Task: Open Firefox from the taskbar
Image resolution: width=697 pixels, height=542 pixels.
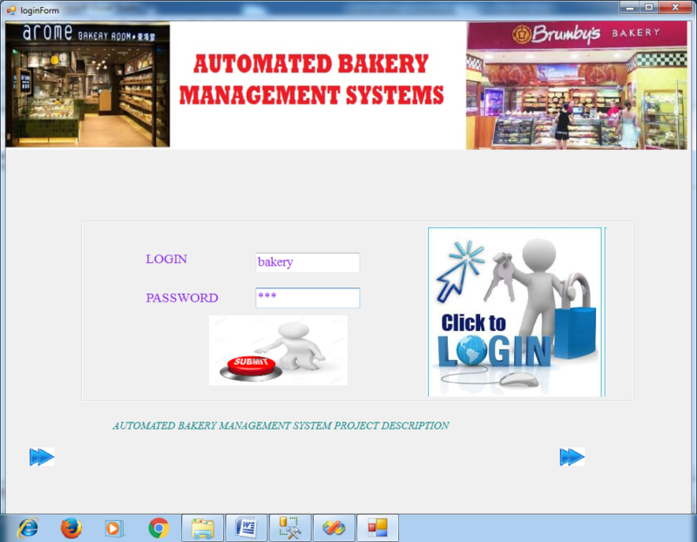Action: (x=71, y=528)
